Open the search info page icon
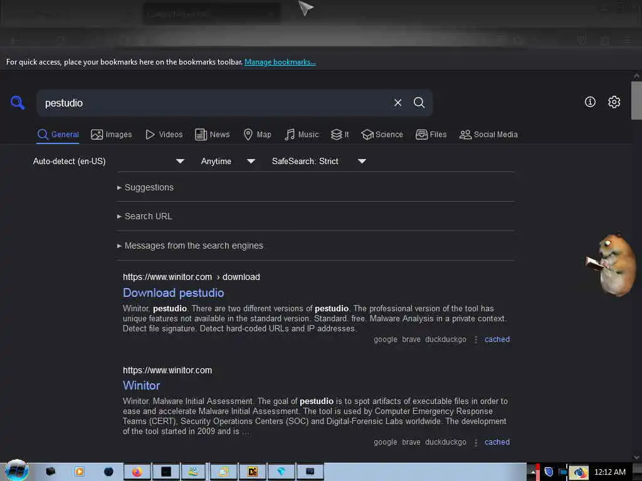The image size is (642, 481). pyautogui.click(x=590, y=102)
